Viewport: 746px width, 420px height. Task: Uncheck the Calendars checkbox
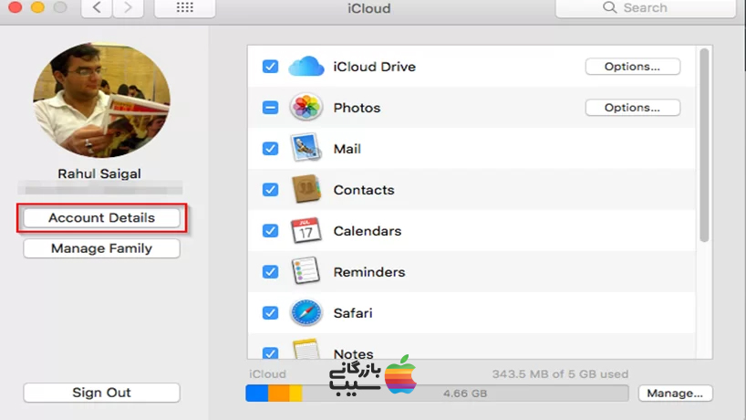[x=270, y=230]
